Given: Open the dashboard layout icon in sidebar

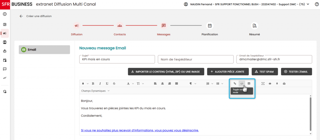Looking at the screenshot, I should 5,25.
